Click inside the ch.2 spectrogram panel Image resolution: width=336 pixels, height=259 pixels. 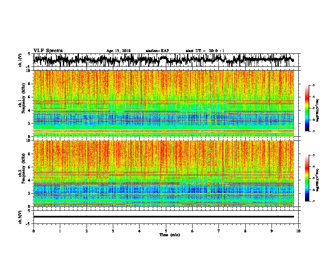pos(164,174)
